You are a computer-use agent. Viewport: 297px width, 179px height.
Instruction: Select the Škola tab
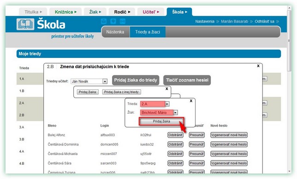click(179, 12)
